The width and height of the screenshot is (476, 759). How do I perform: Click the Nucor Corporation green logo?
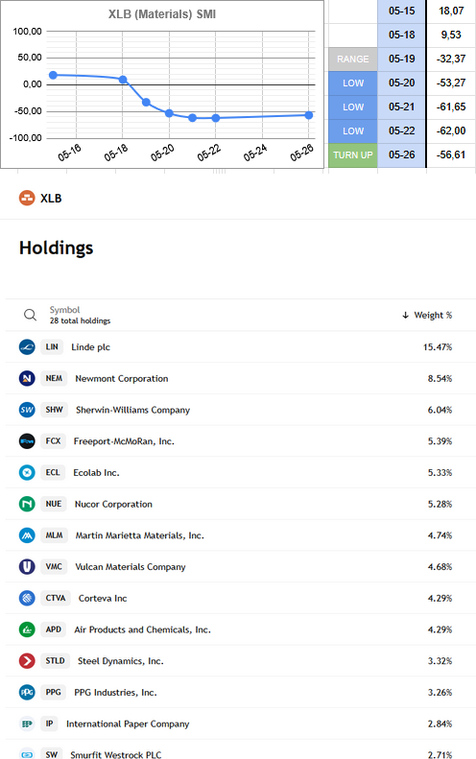(x=27, y=504)
